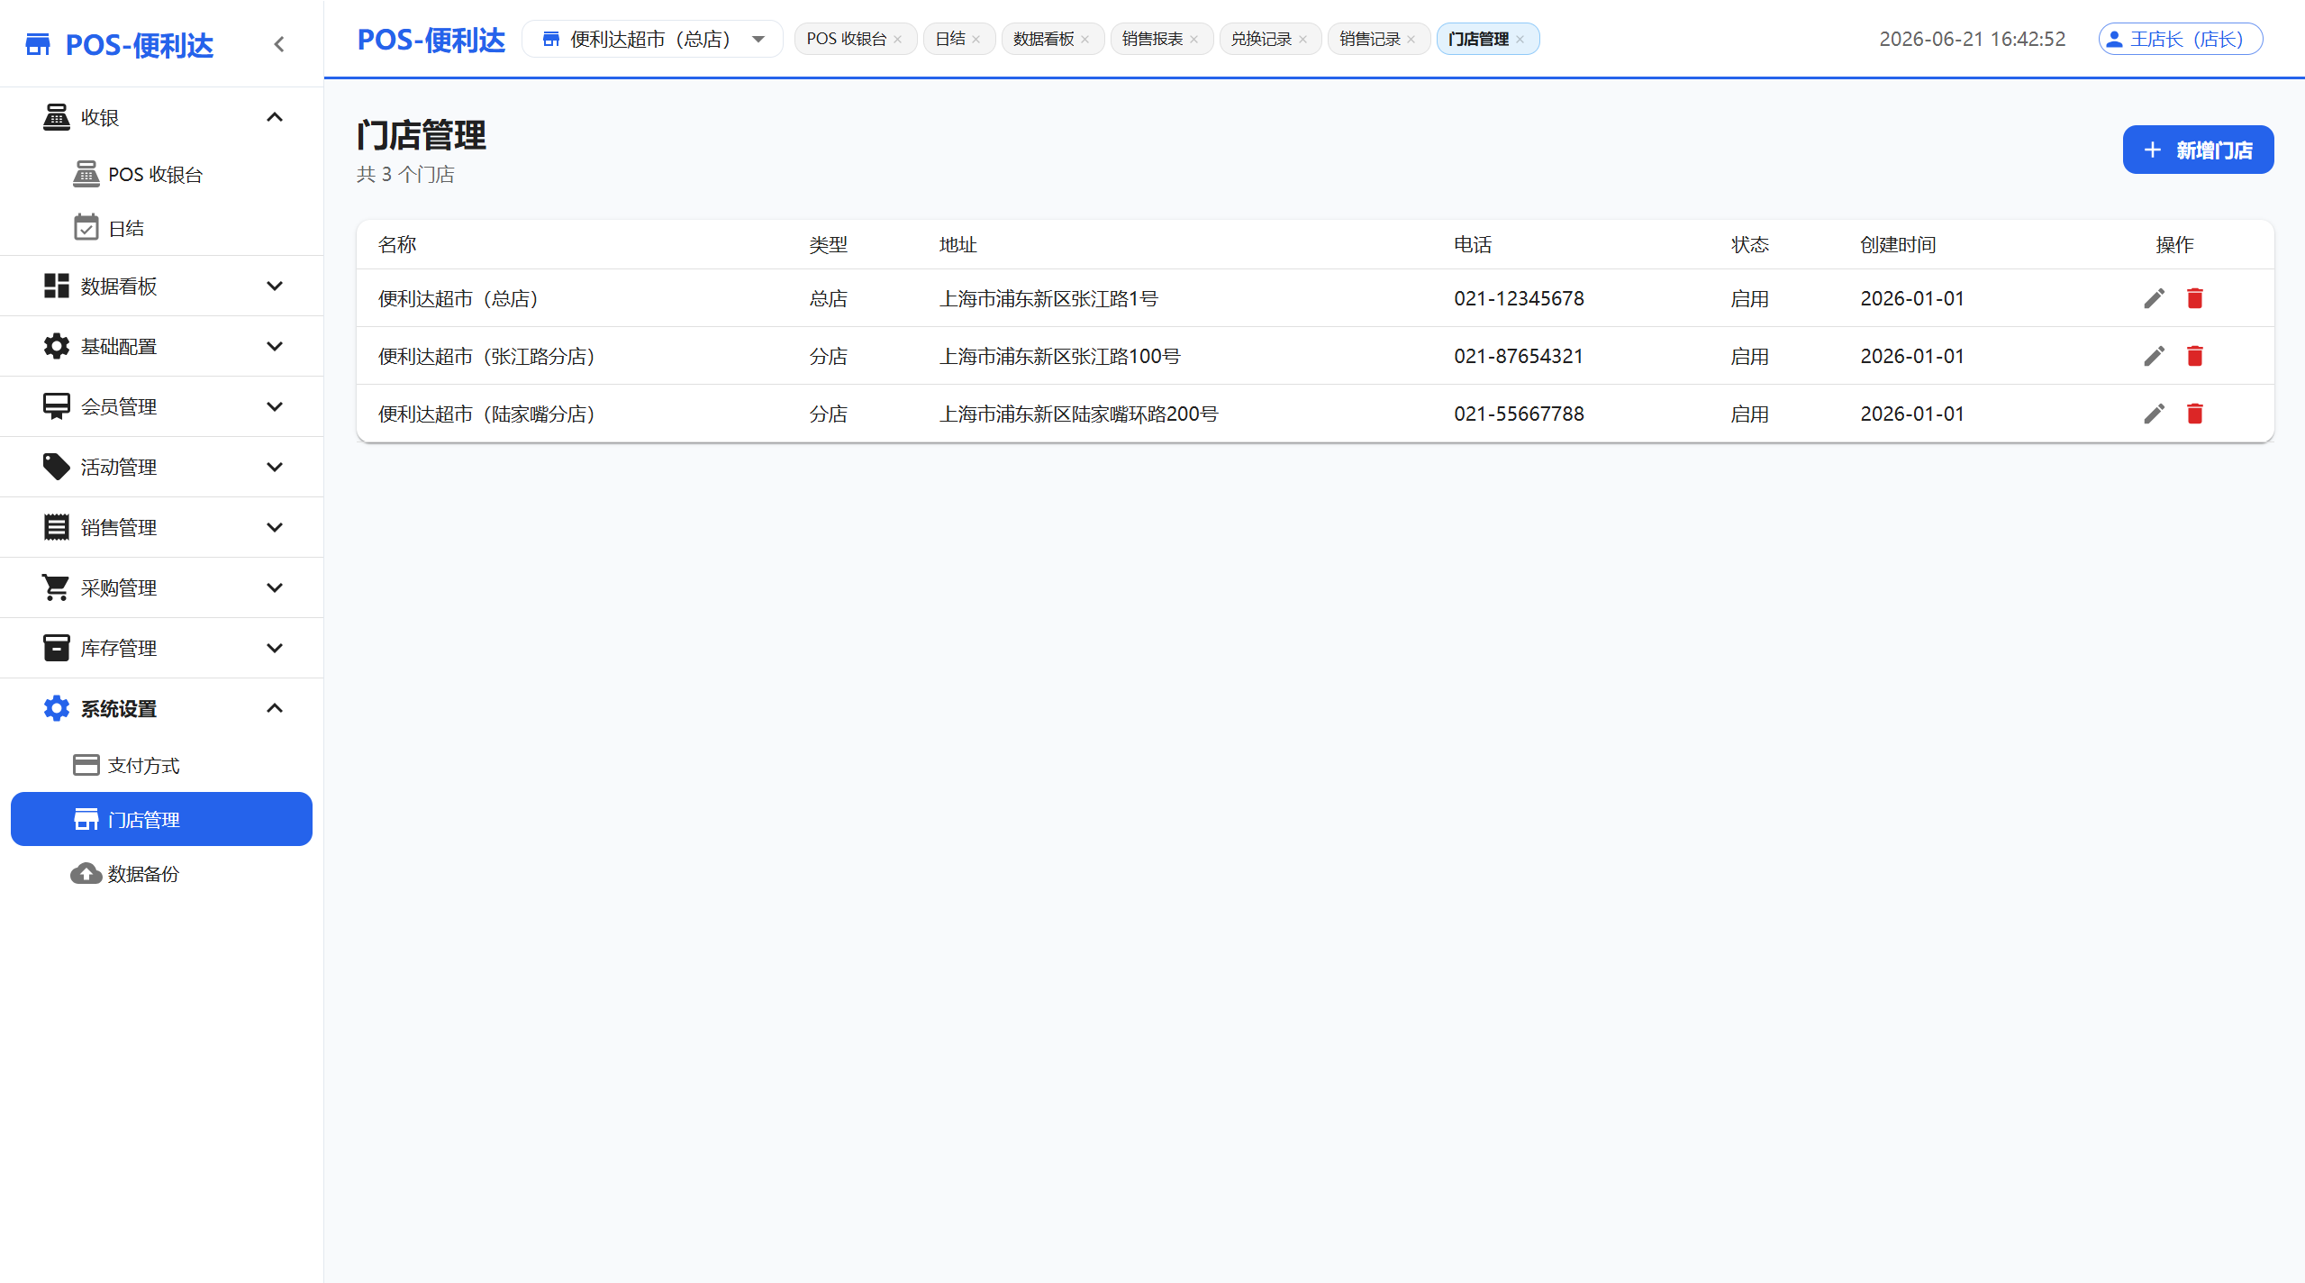Click the 基础配置 gear icon
This screenshot has width=2305, height=1283.
[x=56, y=346]
